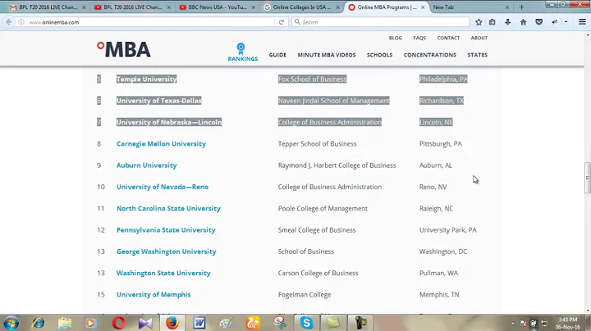Open UC Browser from taskbar
The image size is (591, 331).
[253, 323]
